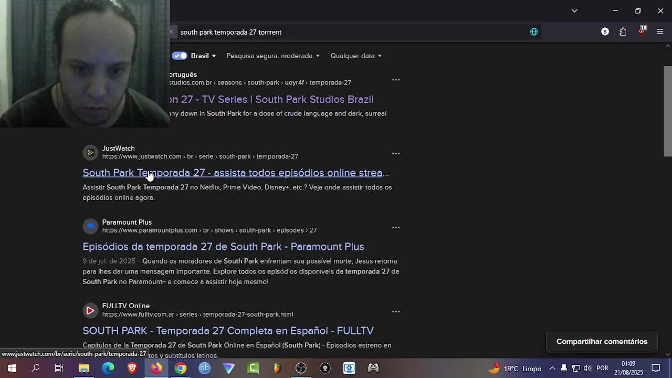Click the JustWatch site name text
The width and height of the screenshot is (672, 378).
(x=118, y=149)
